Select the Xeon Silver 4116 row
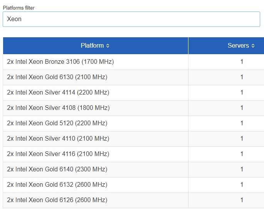The width and height of the screenshot is (264, 209). [x=58, y=154]
